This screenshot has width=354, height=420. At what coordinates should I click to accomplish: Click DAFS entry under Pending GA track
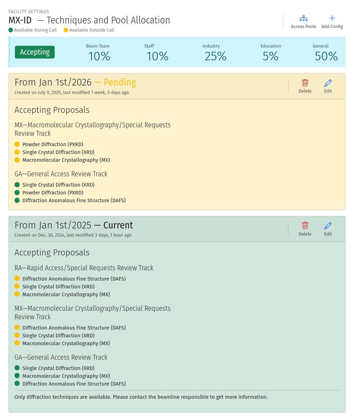tap(74, 200)
